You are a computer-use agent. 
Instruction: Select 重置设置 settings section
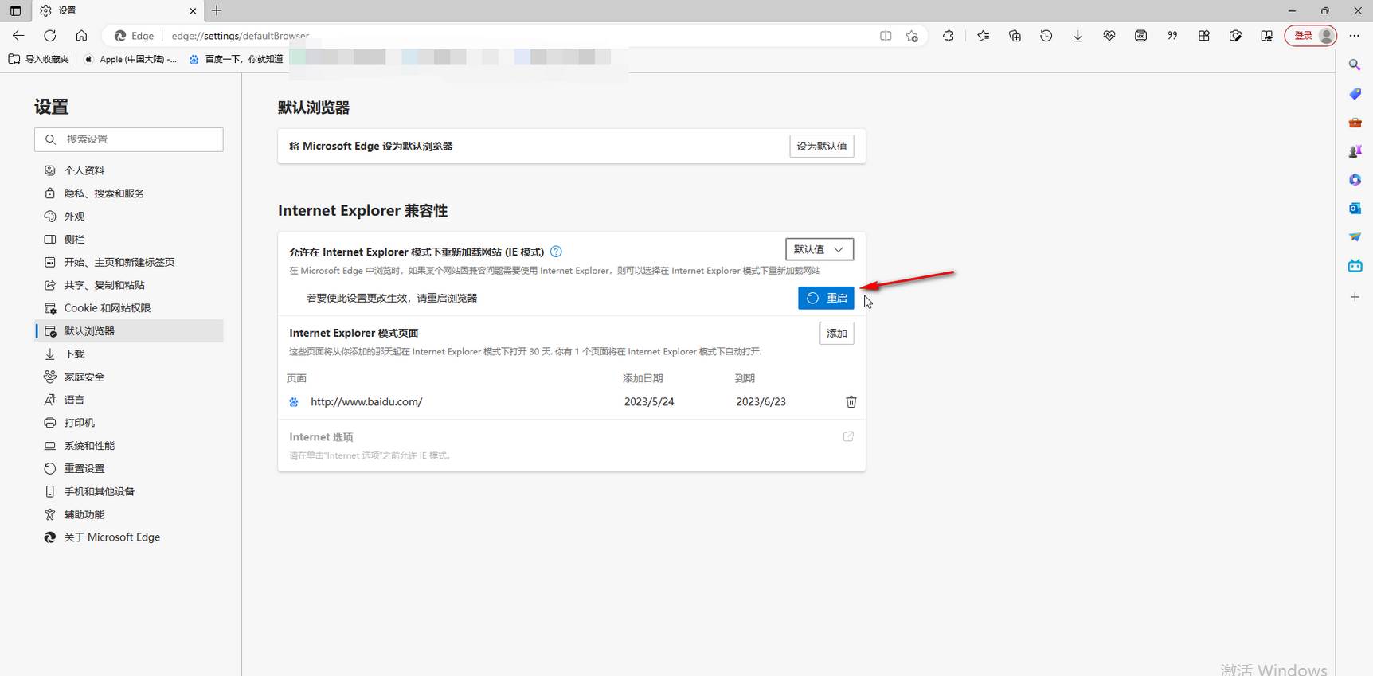click(x=129, y=468)
